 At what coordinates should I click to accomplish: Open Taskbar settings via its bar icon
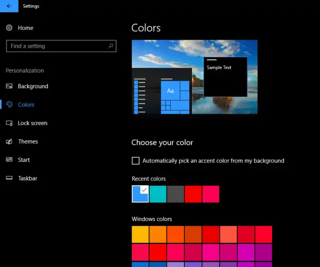point(9,178)
